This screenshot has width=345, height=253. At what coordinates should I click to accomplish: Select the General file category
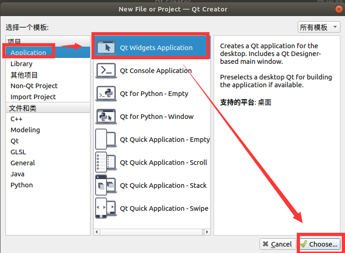48,163
